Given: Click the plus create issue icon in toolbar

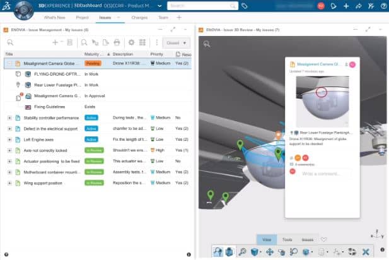Looking at the screenshot, I should point(55,42).
